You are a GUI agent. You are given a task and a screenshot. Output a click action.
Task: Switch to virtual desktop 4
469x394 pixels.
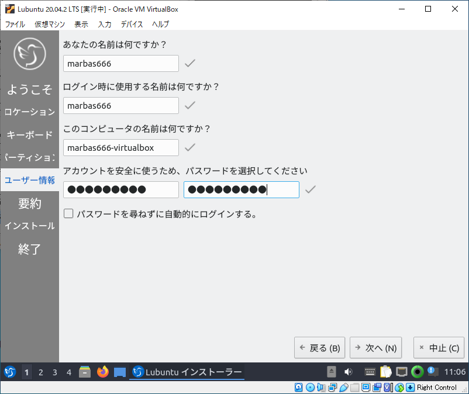[x=69, y=372]
